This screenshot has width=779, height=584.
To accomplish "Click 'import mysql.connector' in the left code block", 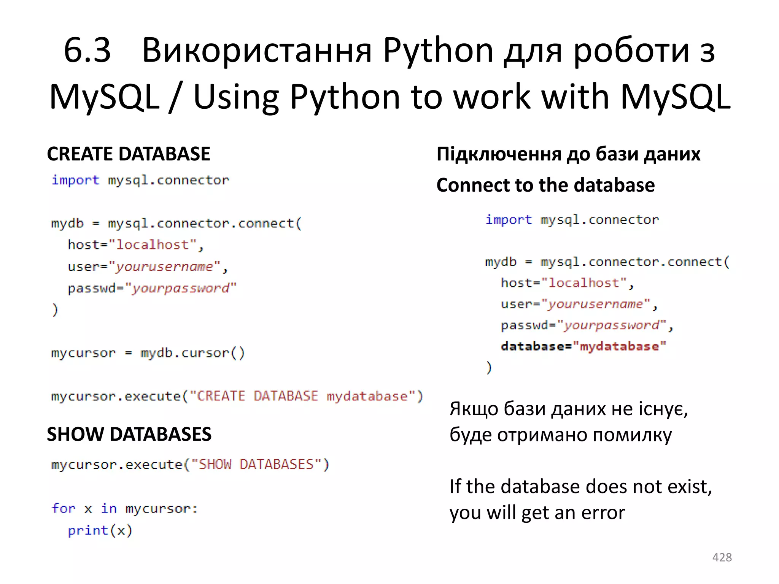I will click(x=140, y=180).
